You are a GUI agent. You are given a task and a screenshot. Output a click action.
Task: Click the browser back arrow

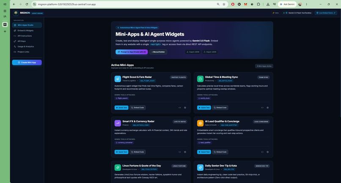point(14,4)
